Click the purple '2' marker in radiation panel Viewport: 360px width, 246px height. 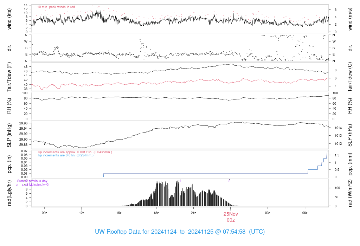[x=229, y=181]
